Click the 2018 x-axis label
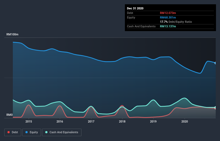The width and height of the screenshot is (220, 141). point(122,121)
